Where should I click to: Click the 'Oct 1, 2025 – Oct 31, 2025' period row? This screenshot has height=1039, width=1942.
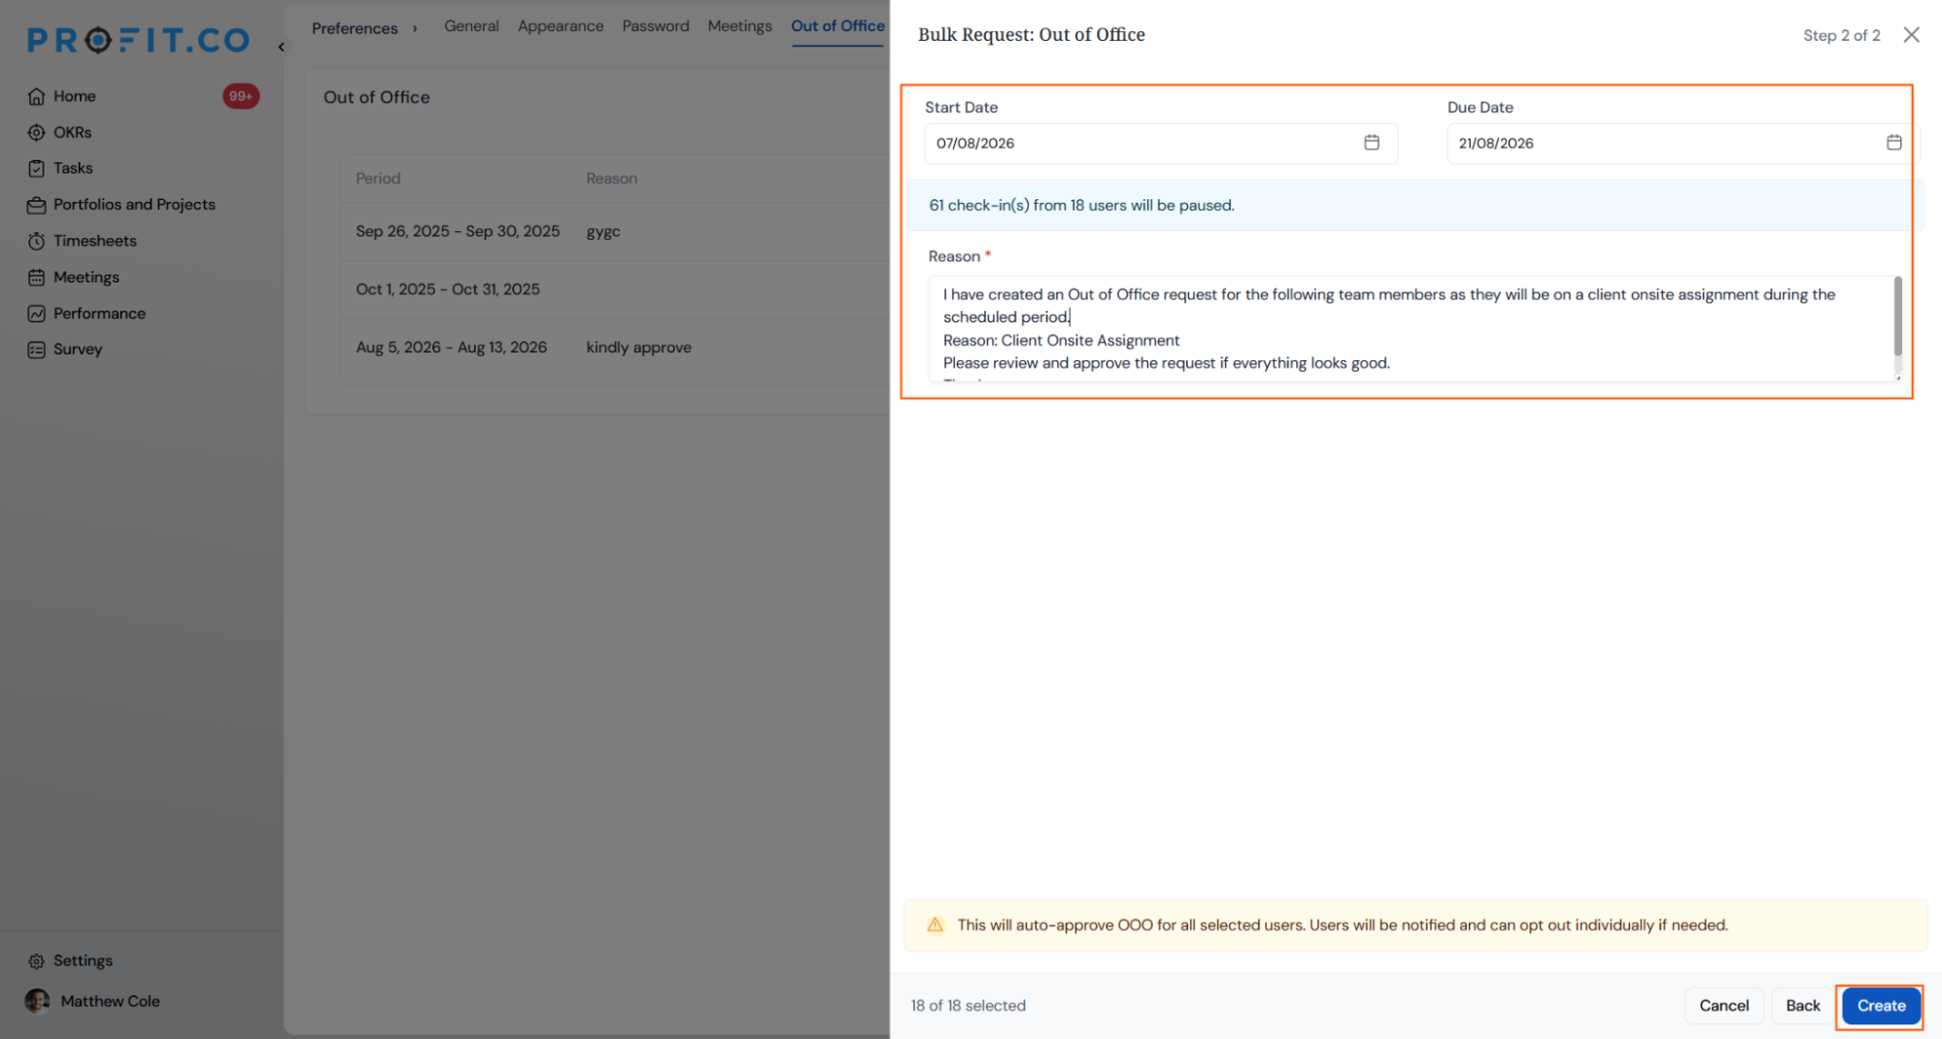coord(615,289)
